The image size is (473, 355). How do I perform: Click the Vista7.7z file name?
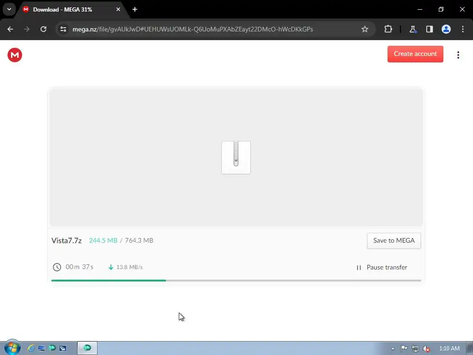[x=67, y=240]
